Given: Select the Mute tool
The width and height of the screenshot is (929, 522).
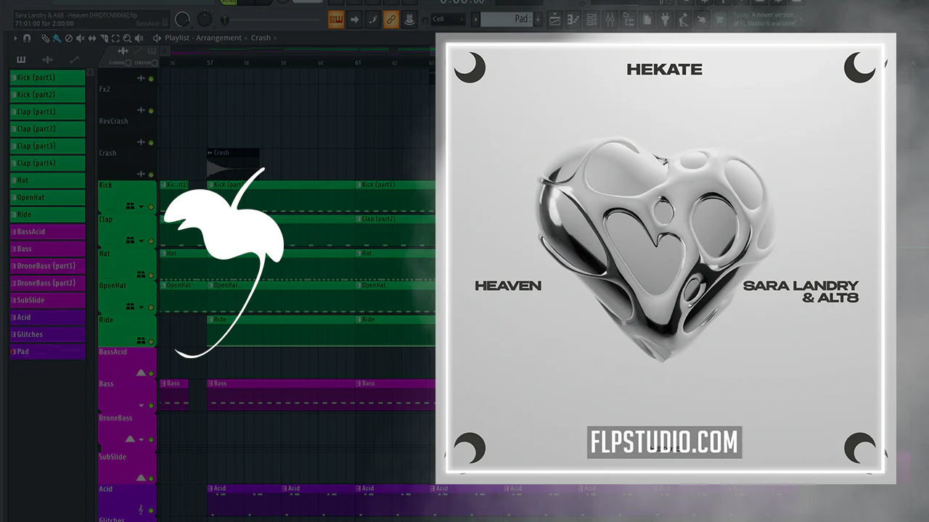Looking at the screenshot, I should click(x=80, y=38).
